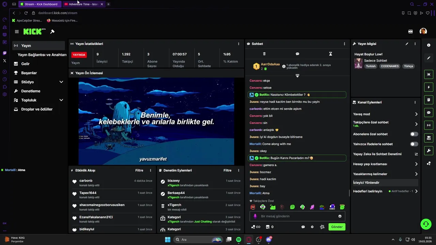Open chat settings gear below message box
The image size is (436, 245).
click(312, 227)
